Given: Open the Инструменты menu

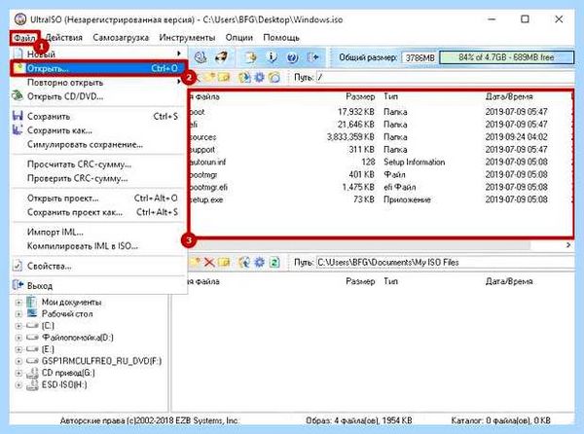Looking at the screenshot, I should (x=187, y=38).
